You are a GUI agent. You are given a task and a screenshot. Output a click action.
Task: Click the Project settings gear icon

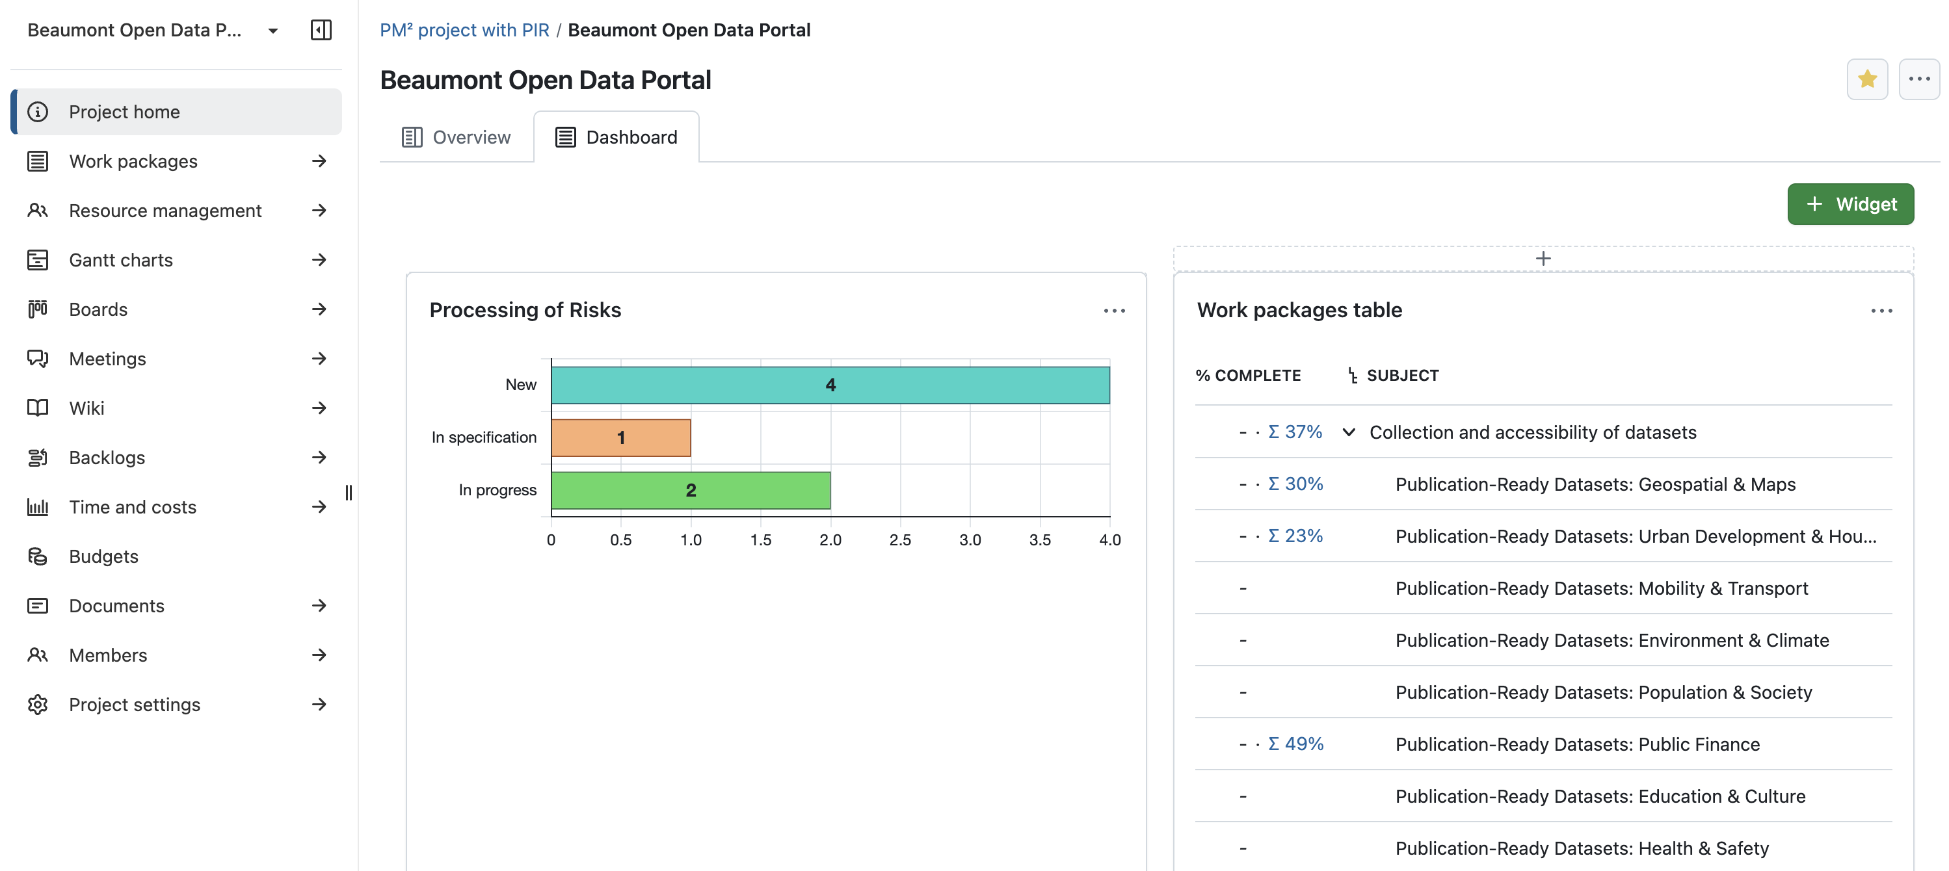(38, 705)
